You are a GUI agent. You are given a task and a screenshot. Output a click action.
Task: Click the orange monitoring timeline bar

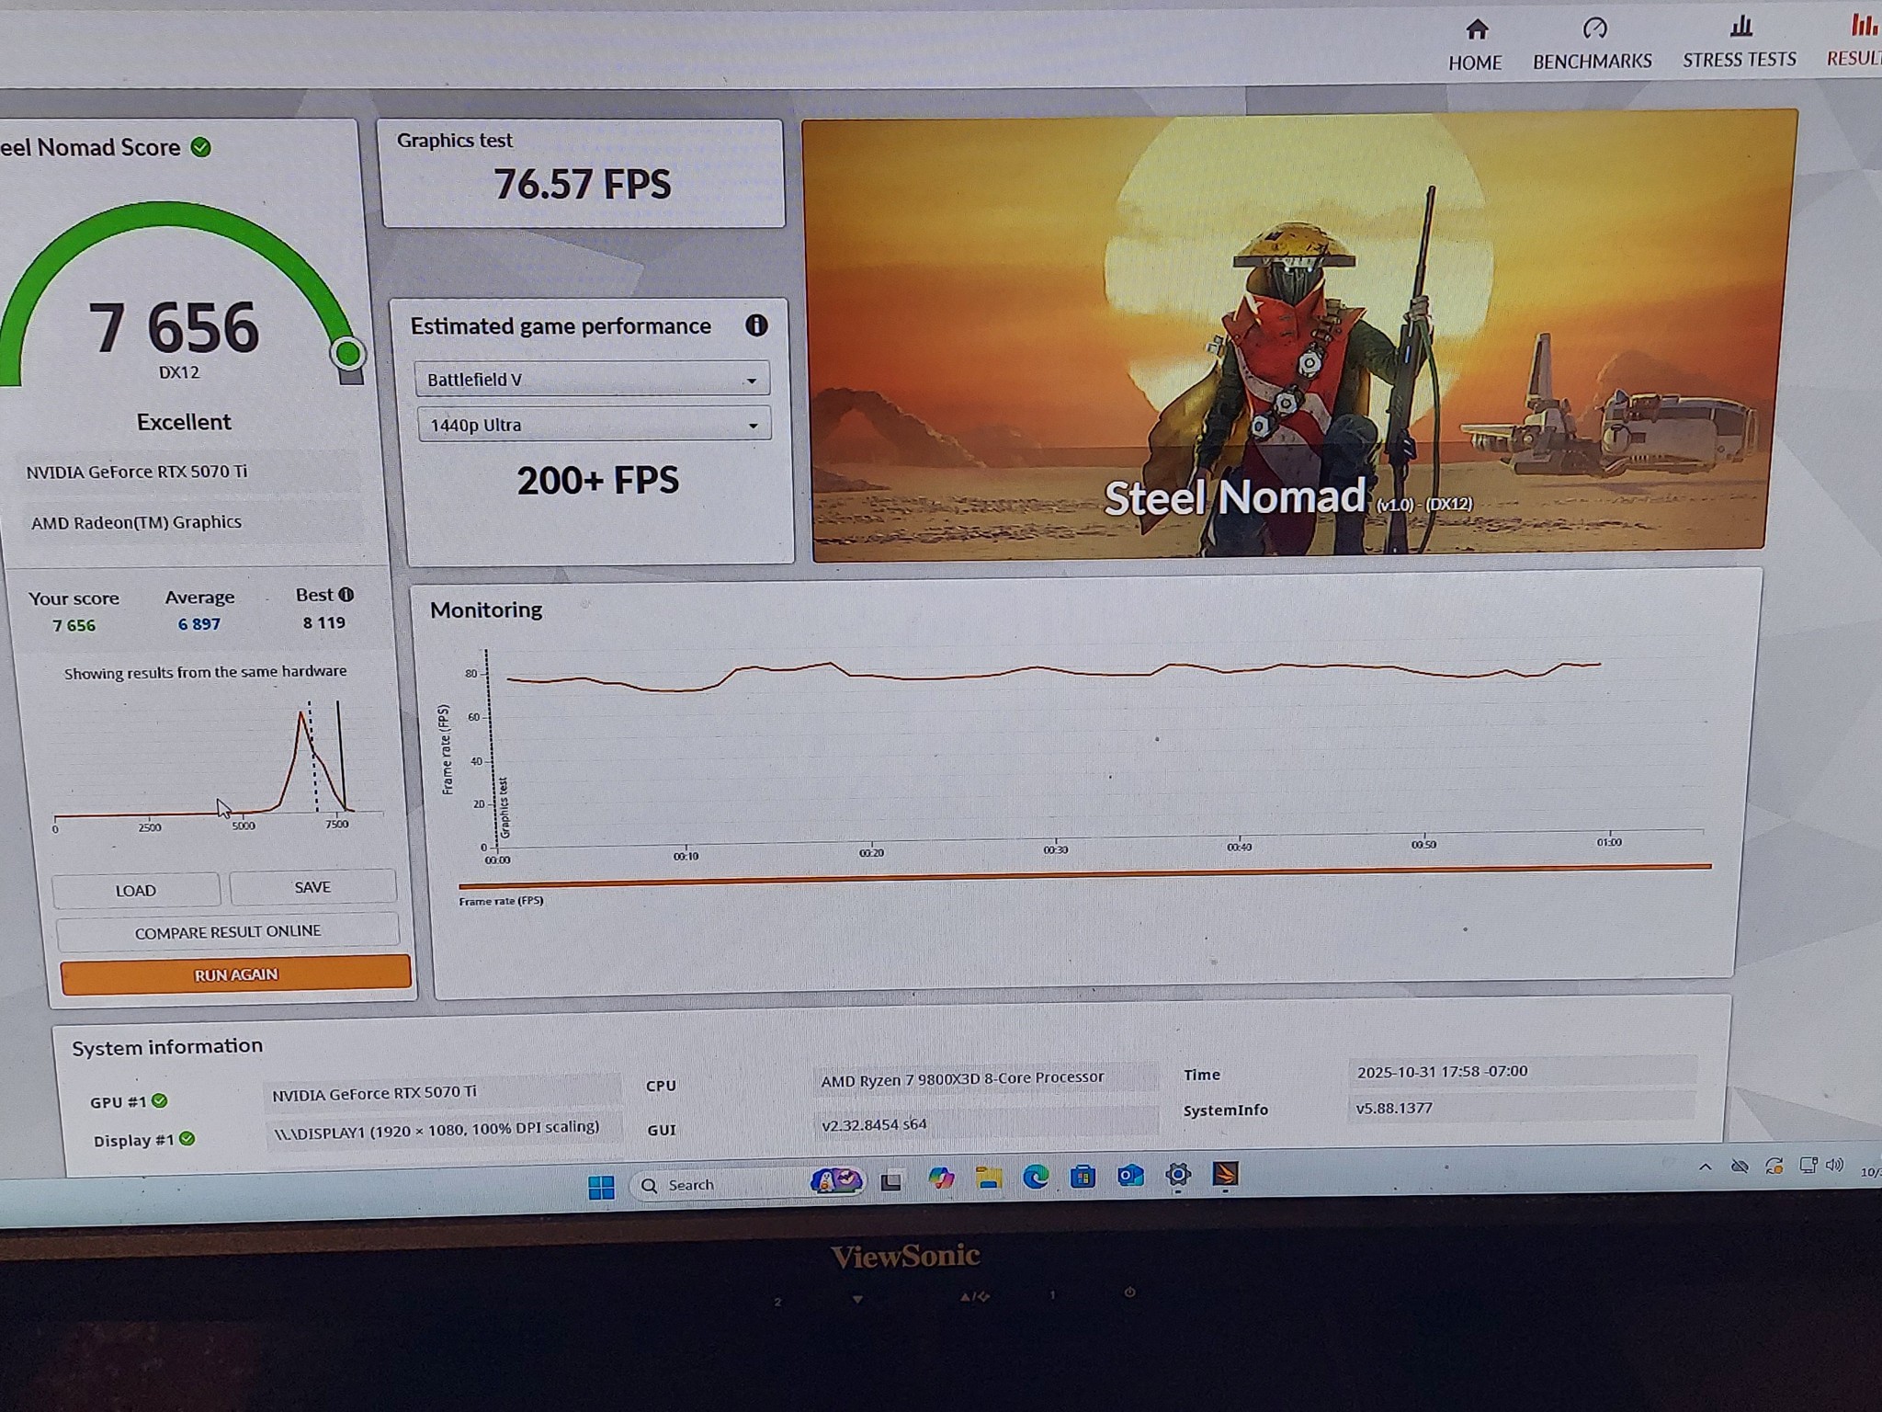point(1084,875)
